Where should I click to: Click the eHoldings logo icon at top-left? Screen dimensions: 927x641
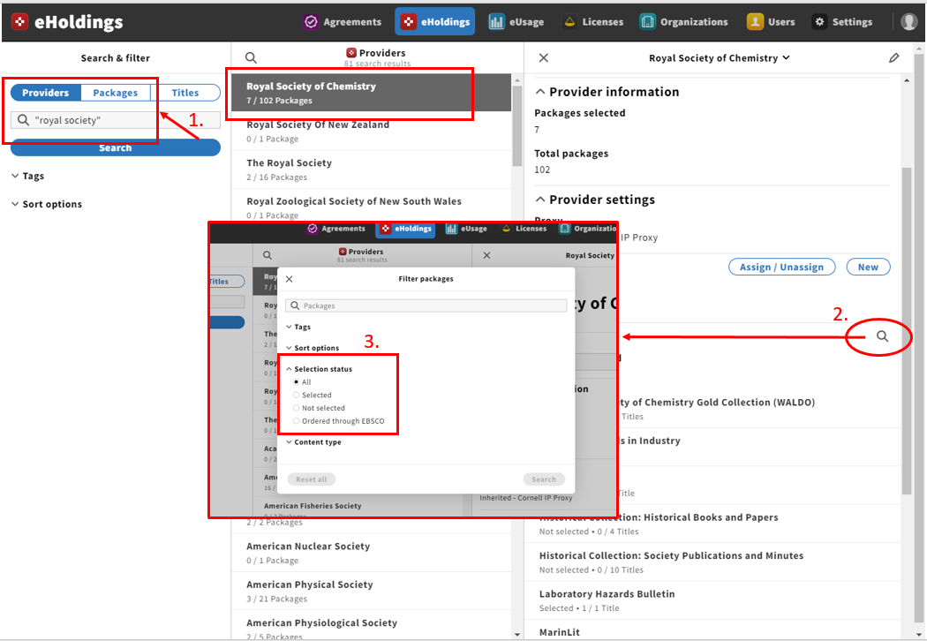[x=19, y=22]
